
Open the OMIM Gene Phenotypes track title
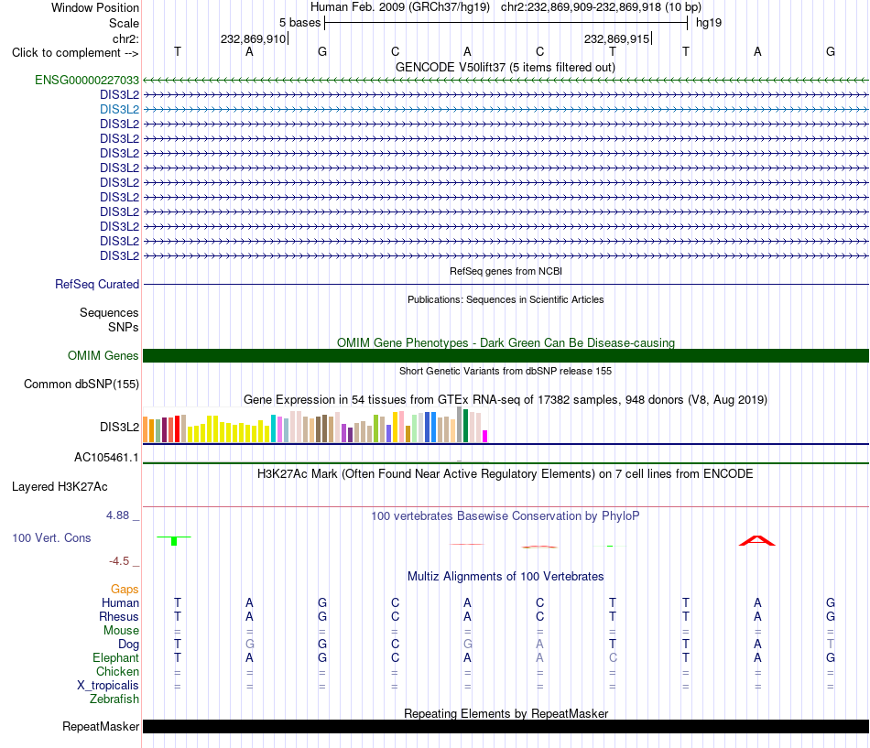tap(506, 343)
